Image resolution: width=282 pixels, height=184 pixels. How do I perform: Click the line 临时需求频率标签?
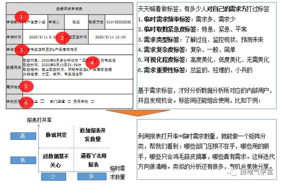click(x=187, y=19)
